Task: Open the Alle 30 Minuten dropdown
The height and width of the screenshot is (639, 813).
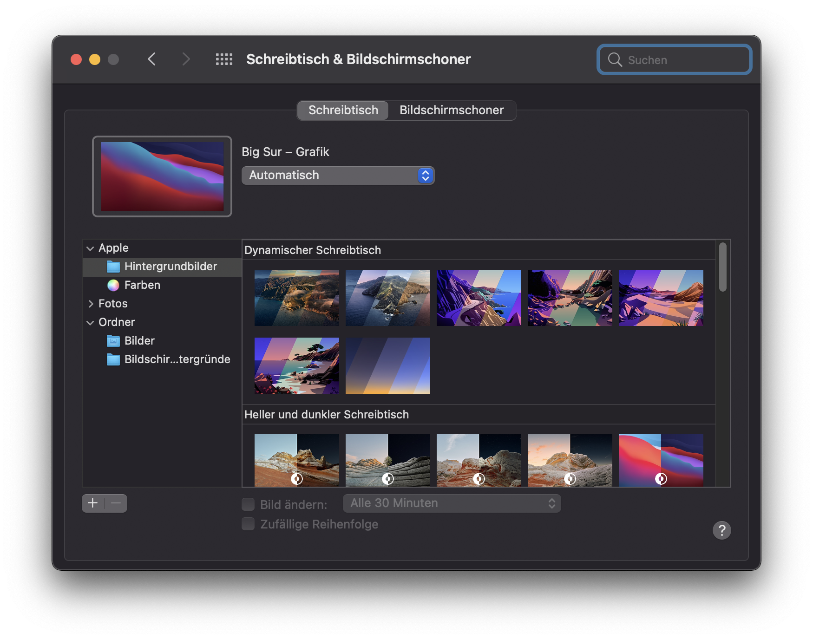Action: point(452,503)
